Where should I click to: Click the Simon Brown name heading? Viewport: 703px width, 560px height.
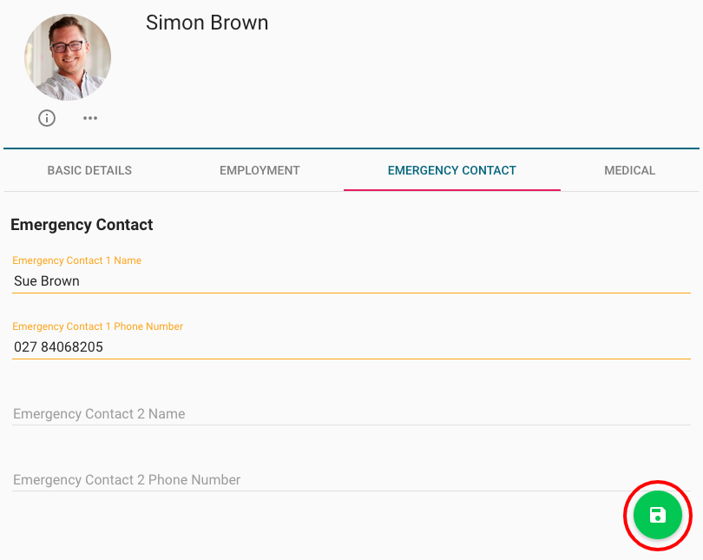coord(207,23)
